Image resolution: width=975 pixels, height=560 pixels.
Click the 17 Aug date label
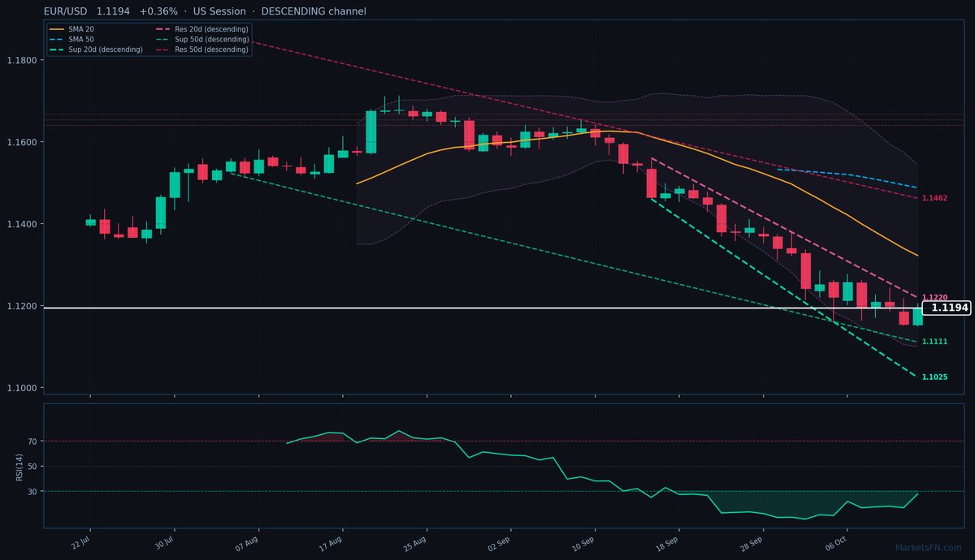coord(331,544)
